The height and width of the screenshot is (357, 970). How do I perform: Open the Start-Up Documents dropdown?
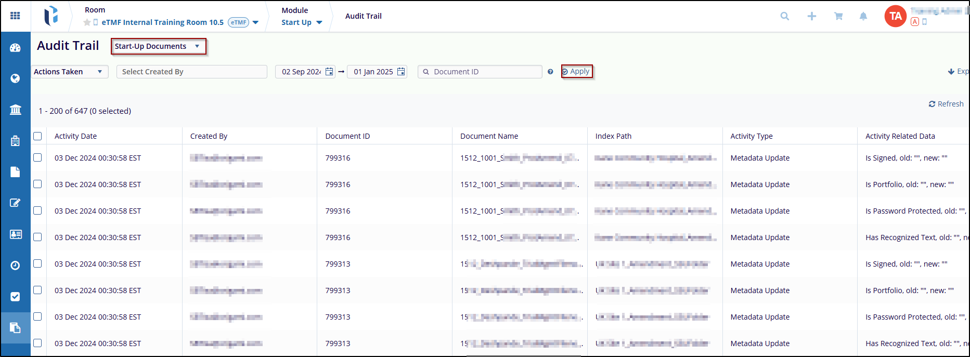tap(158, 46)
